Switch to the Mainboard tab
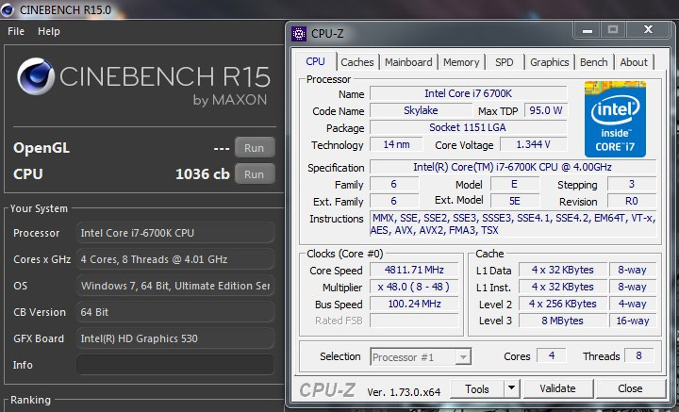 [x=408, y=62]
